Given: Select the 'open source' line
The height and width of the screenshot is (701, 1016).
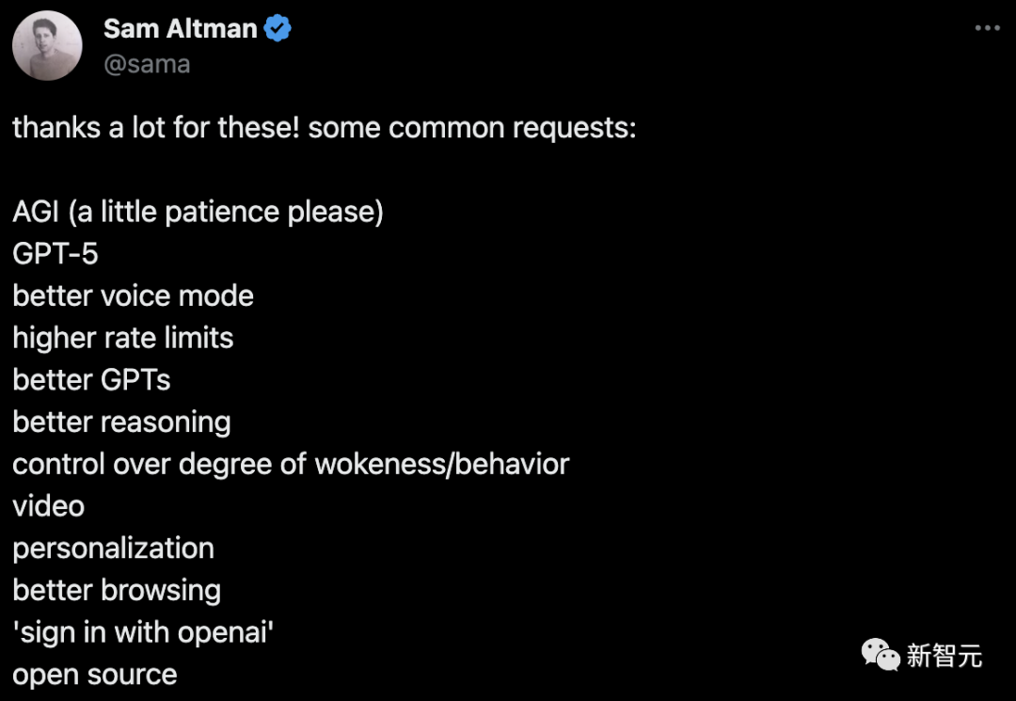Looking at the screenshot, I should pos(95,675).
